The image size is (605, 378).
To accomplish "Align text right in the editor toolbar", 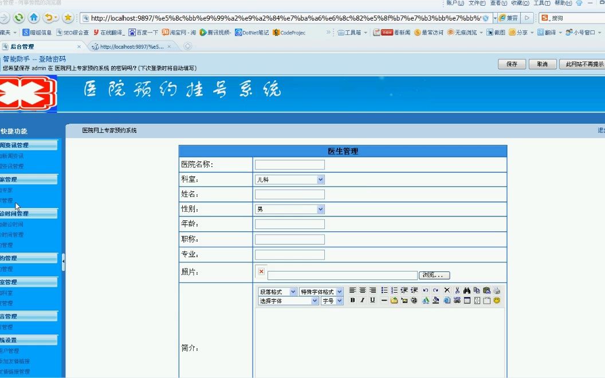I will 372,290.
